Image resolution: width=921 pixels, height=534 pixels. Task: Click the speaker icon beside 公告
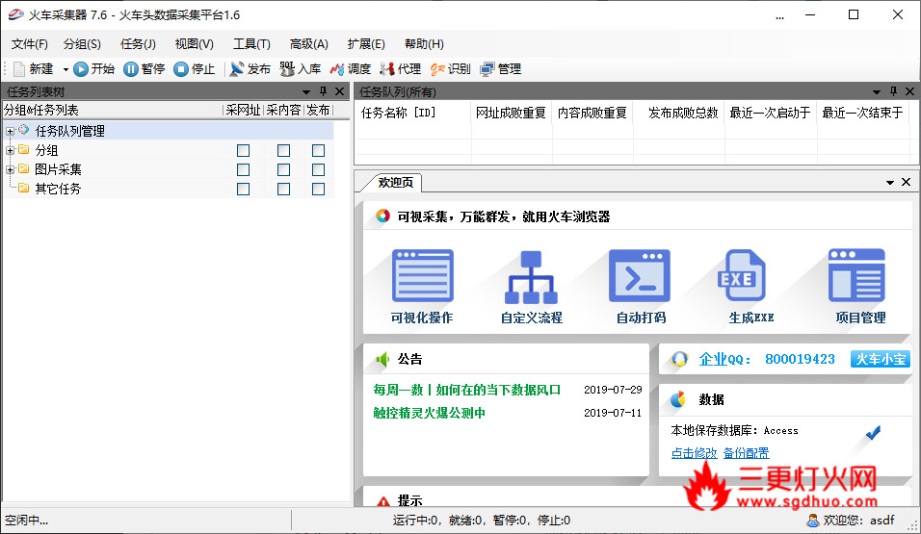382,359
